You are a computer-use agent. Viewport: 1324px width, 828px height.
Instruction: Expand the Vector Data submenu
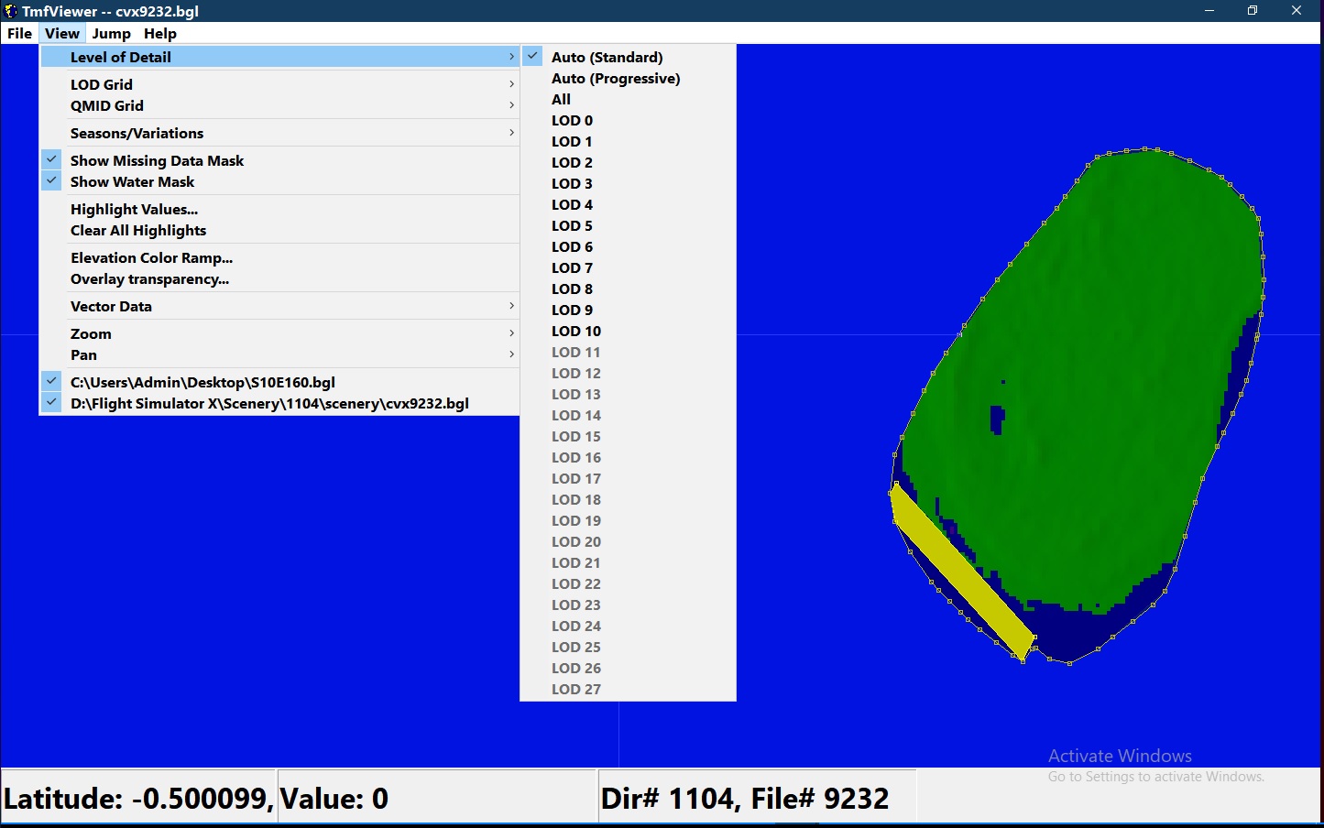pyautogui.click(x=279, y=306)
